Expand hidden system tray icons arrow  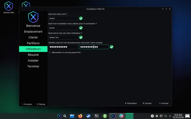click(x=170, y=116)
